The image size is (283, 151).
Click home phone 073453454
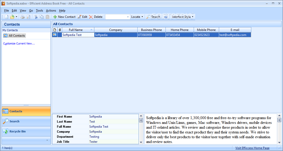pyautogui.click(x=180, y=35)
